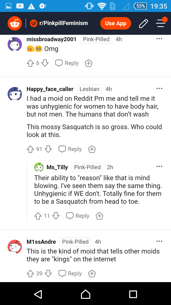
Task: Reply to M1ssAndre's comment
Action: 70,274
